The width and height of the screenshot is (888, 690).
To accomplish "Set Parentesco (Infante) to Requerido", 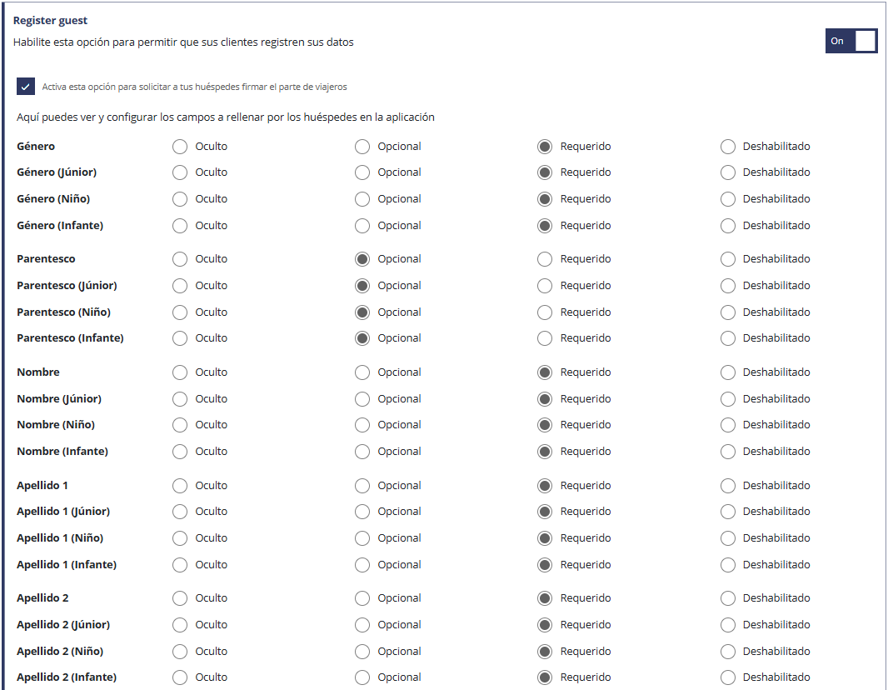I will pos(545,338).
